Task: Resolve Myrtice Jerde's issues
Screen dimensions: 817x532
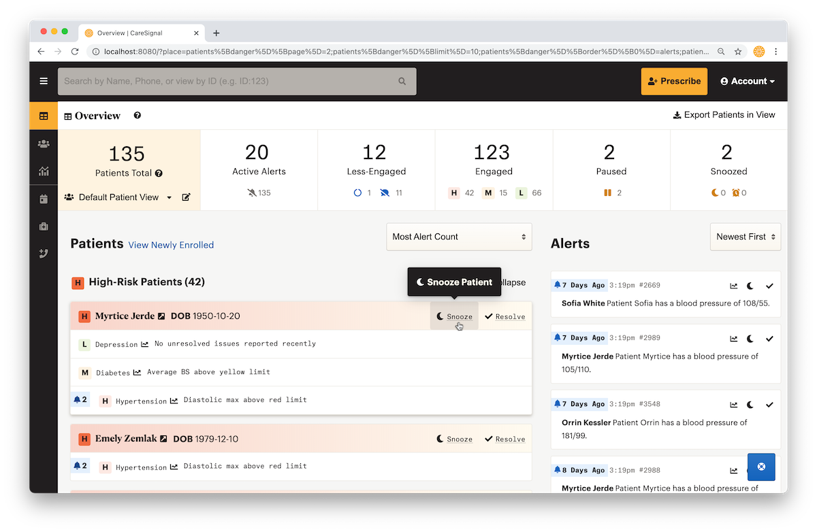Action: (x=505, y=316)
